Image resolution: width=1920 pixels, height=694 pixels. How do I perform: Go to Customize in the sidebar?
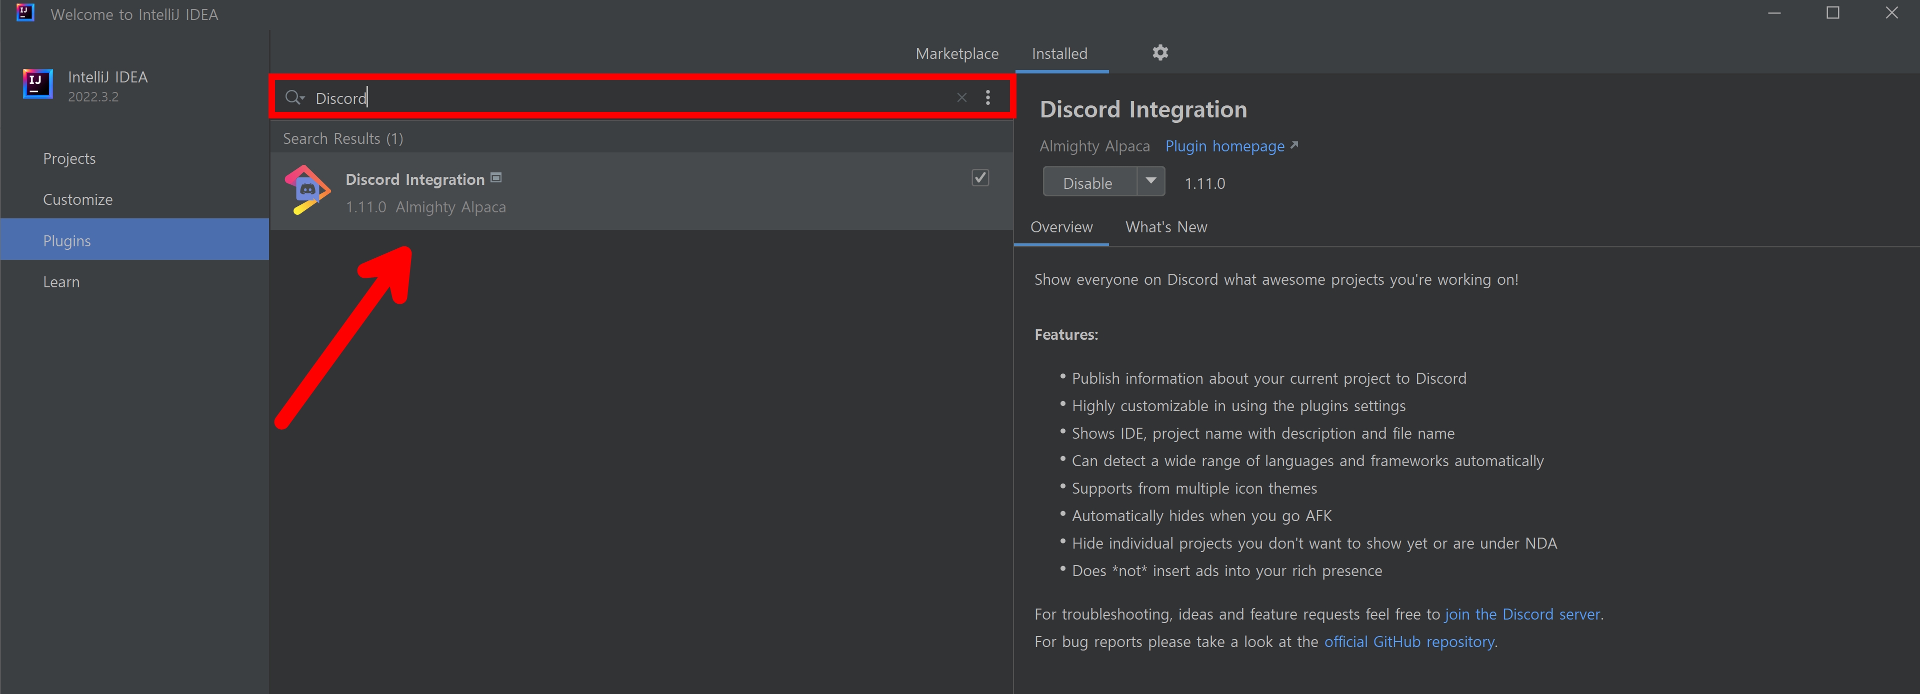click(x=77, y=199)
